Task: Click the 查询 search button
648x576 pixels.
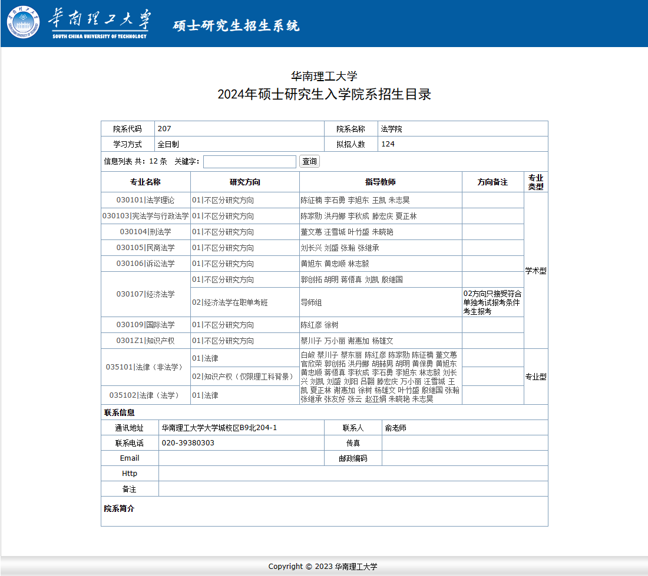Action: 309,161
